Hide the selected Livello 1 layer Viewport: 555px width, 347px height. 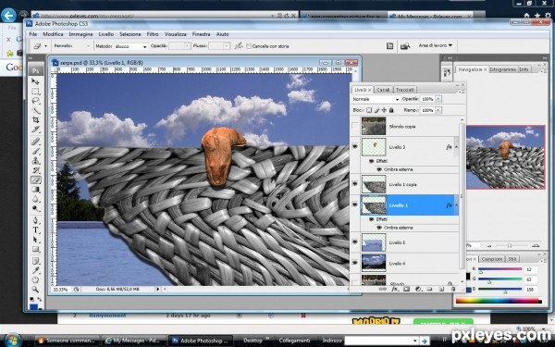(x=354, y=204)
